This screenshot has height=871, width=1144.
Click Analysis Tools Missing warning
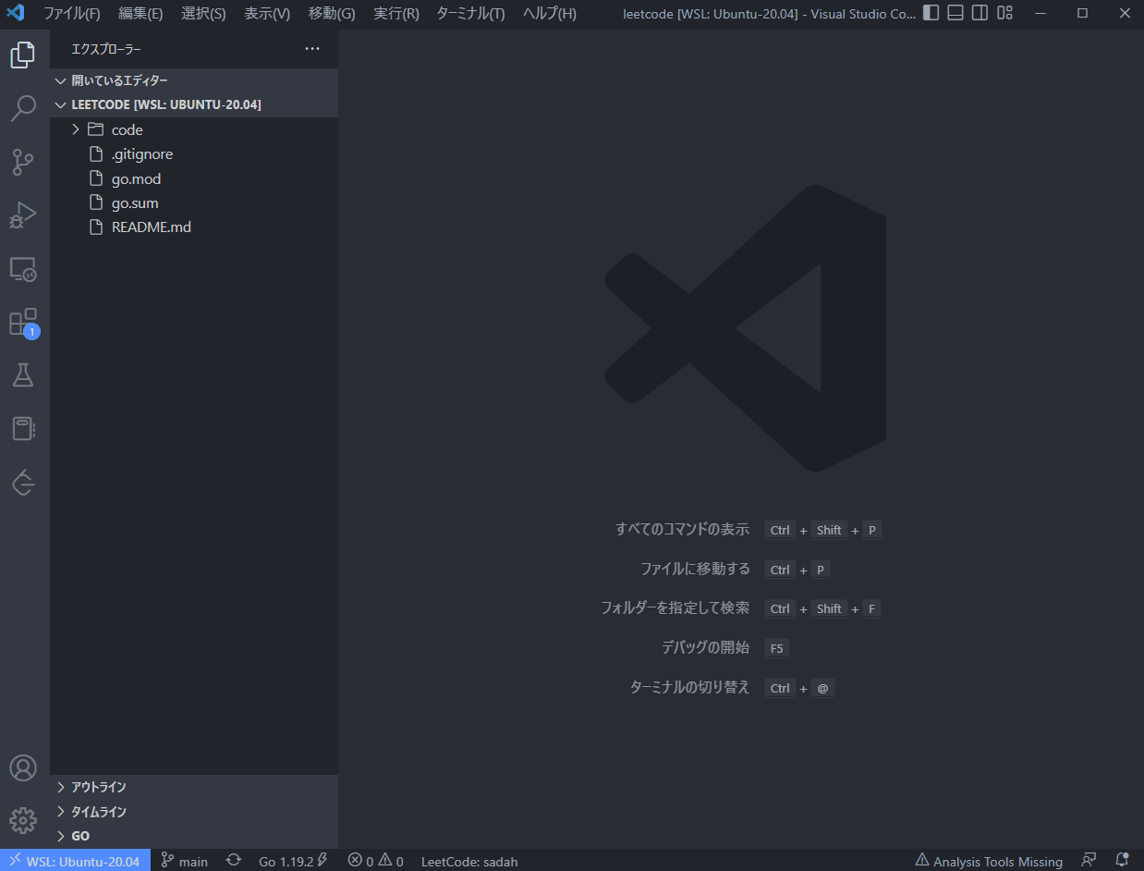click(x=989, y=861)
